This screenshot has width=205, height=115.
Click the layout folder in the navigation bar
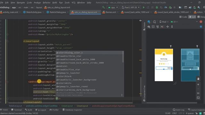pyautogui.click(x=39, y=7)
